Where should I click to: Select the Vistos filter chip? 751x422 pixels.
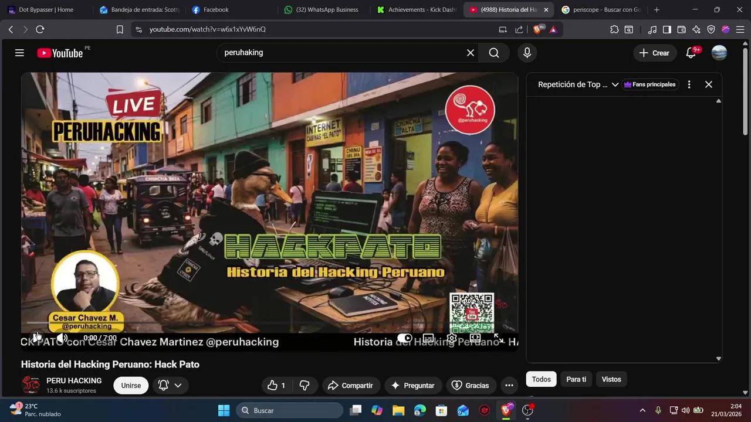(x=611, y=379)
